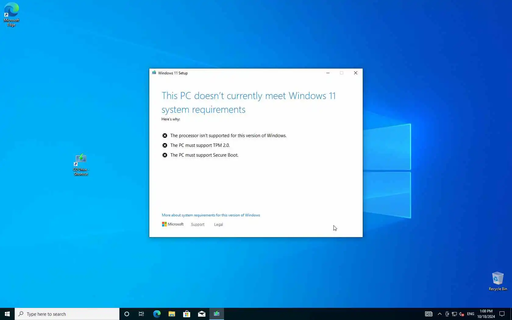The image size is (512, 320).
Task: Click the Legal link in setup
Action: [x=219, y=225]
